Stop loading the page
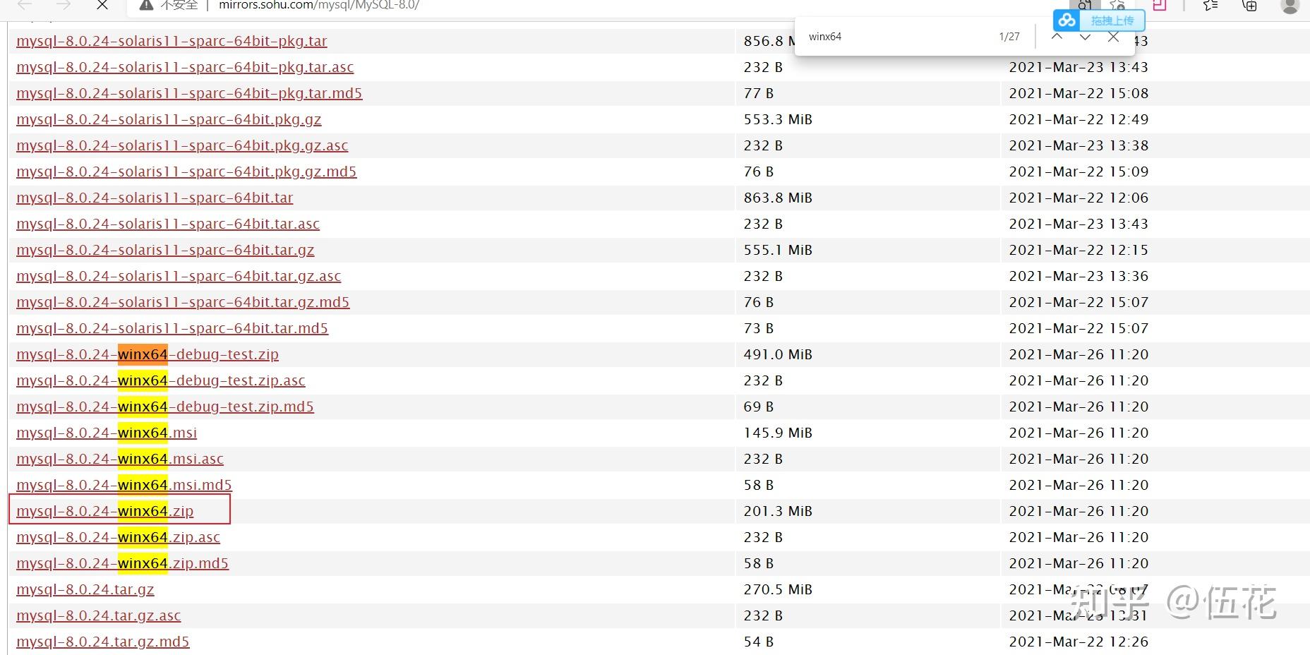The height and width of the screenshot is (655, 1310). pos(102,5)
